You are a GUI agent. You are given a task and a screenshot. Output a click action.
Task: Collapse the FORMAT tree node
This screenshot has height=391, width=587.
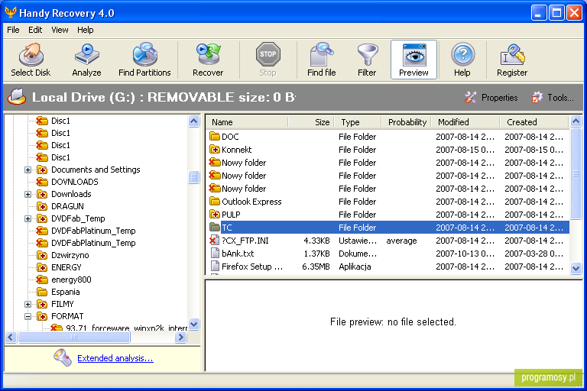[x=28, y=316]
